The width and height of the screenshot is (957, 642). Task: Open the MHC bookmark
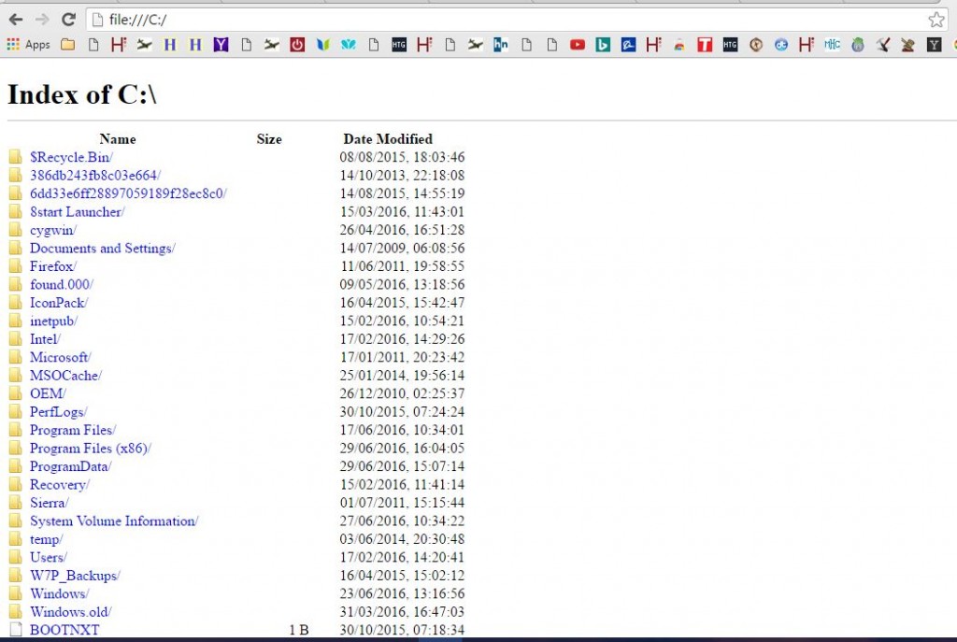click(832, 45)
